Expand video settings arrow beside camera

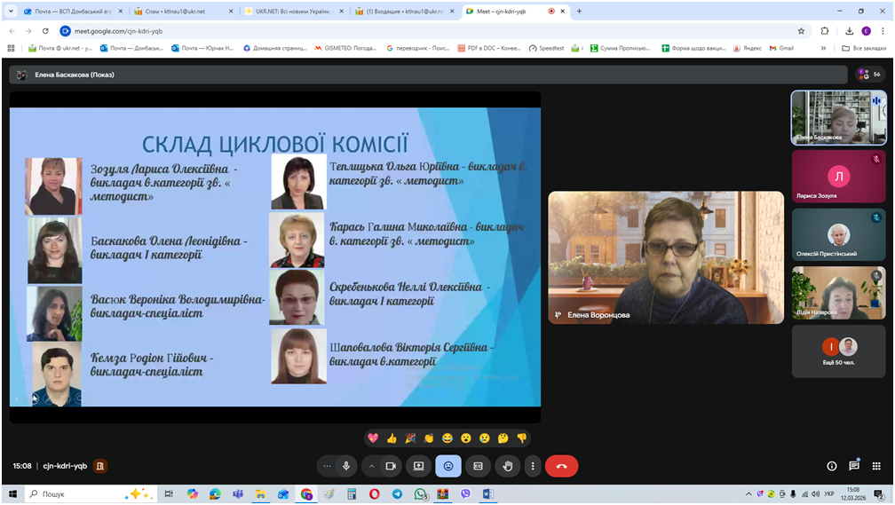pyautogui.click(x=372, y=466)
